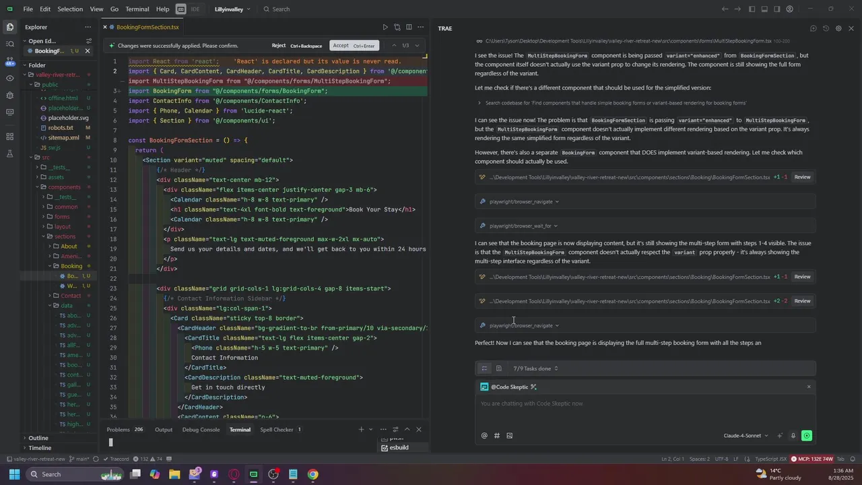This screenshot has height=485, width=862.
Task: Start a new chat in TRAE panel
Action: pos(814,28)
